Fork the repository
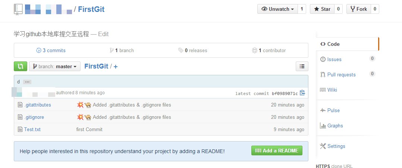The image size is (402, 168). (x=359, y=9)
